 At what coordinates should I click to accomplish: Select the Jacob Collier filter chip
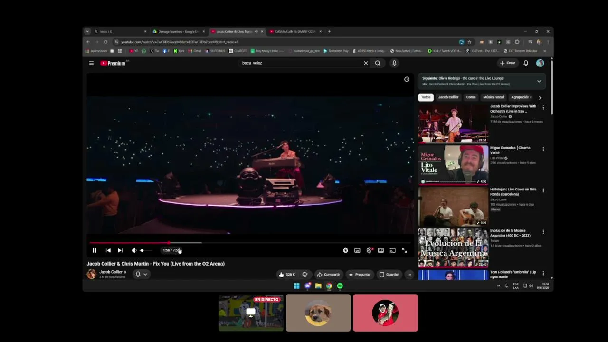click(x=448, y=97)
